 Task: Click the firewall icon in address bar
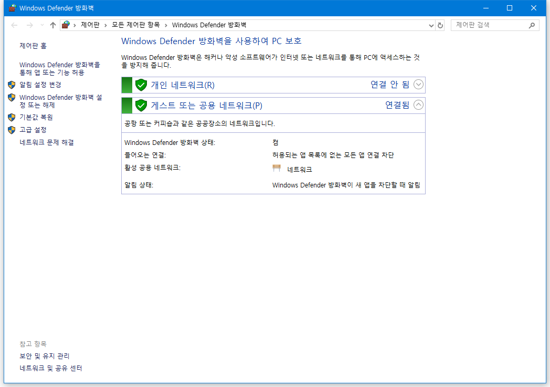(66, 25)
